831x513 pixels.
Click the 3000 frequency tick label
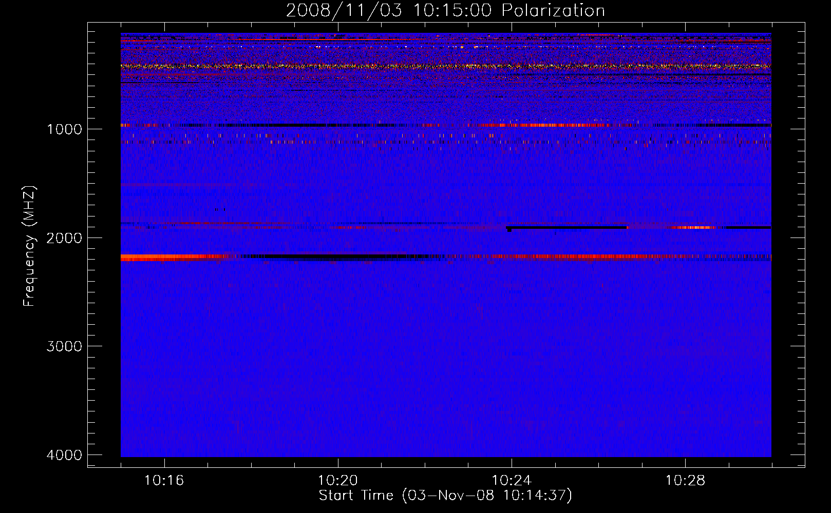pos(64,346)
